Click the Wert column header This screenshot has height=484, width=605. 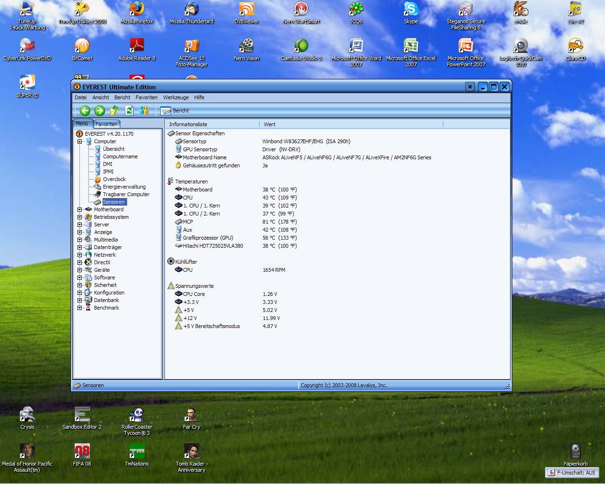(x=351, y=124)
